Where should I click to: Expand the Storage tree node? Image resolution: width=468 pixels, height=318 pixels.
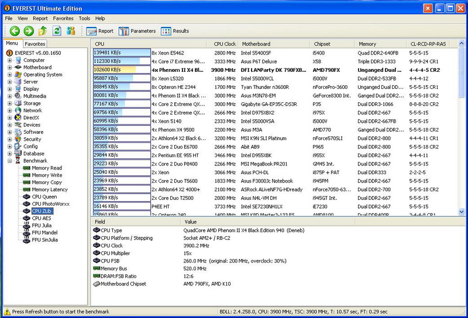click(9, 103)
